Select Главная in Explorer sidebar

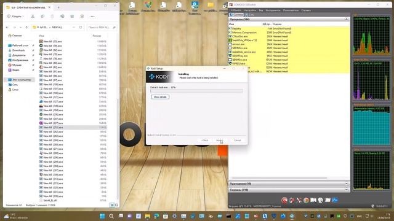coord(15,36)
